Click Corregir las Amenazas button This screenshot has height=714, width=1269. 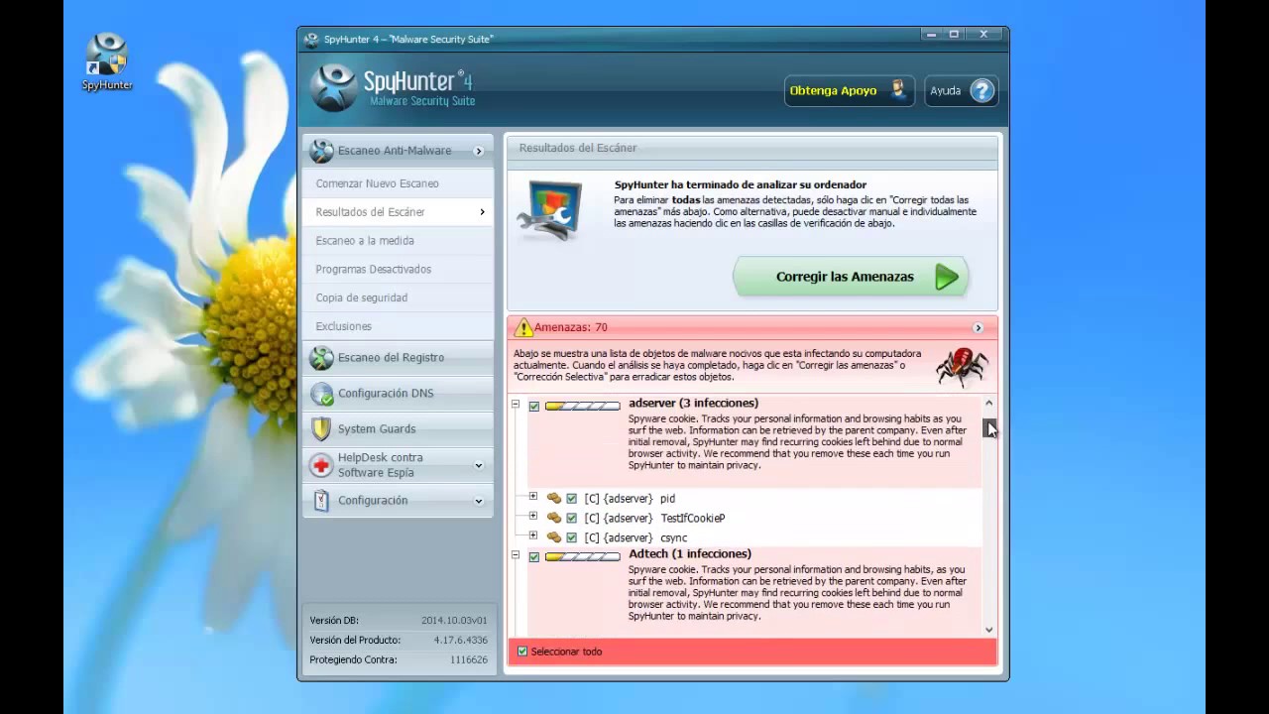(851, 277)
